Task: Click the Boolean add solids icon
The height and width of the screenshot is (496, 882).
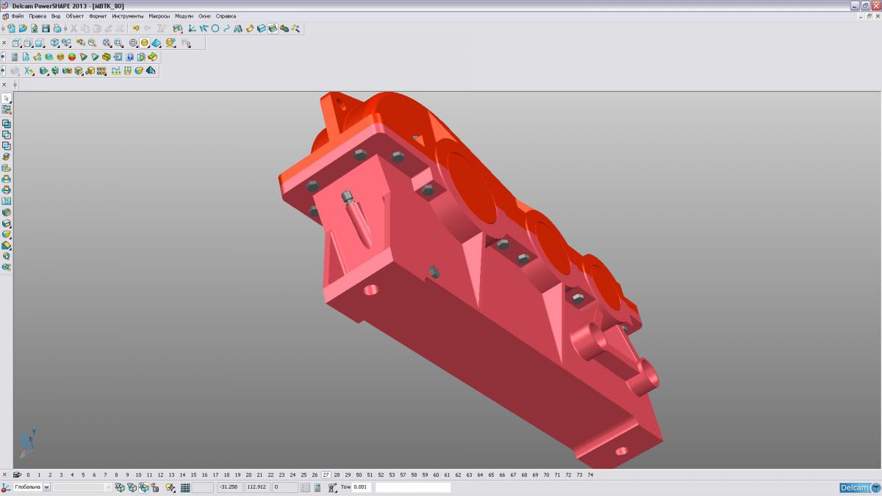Action: [7, 124]
